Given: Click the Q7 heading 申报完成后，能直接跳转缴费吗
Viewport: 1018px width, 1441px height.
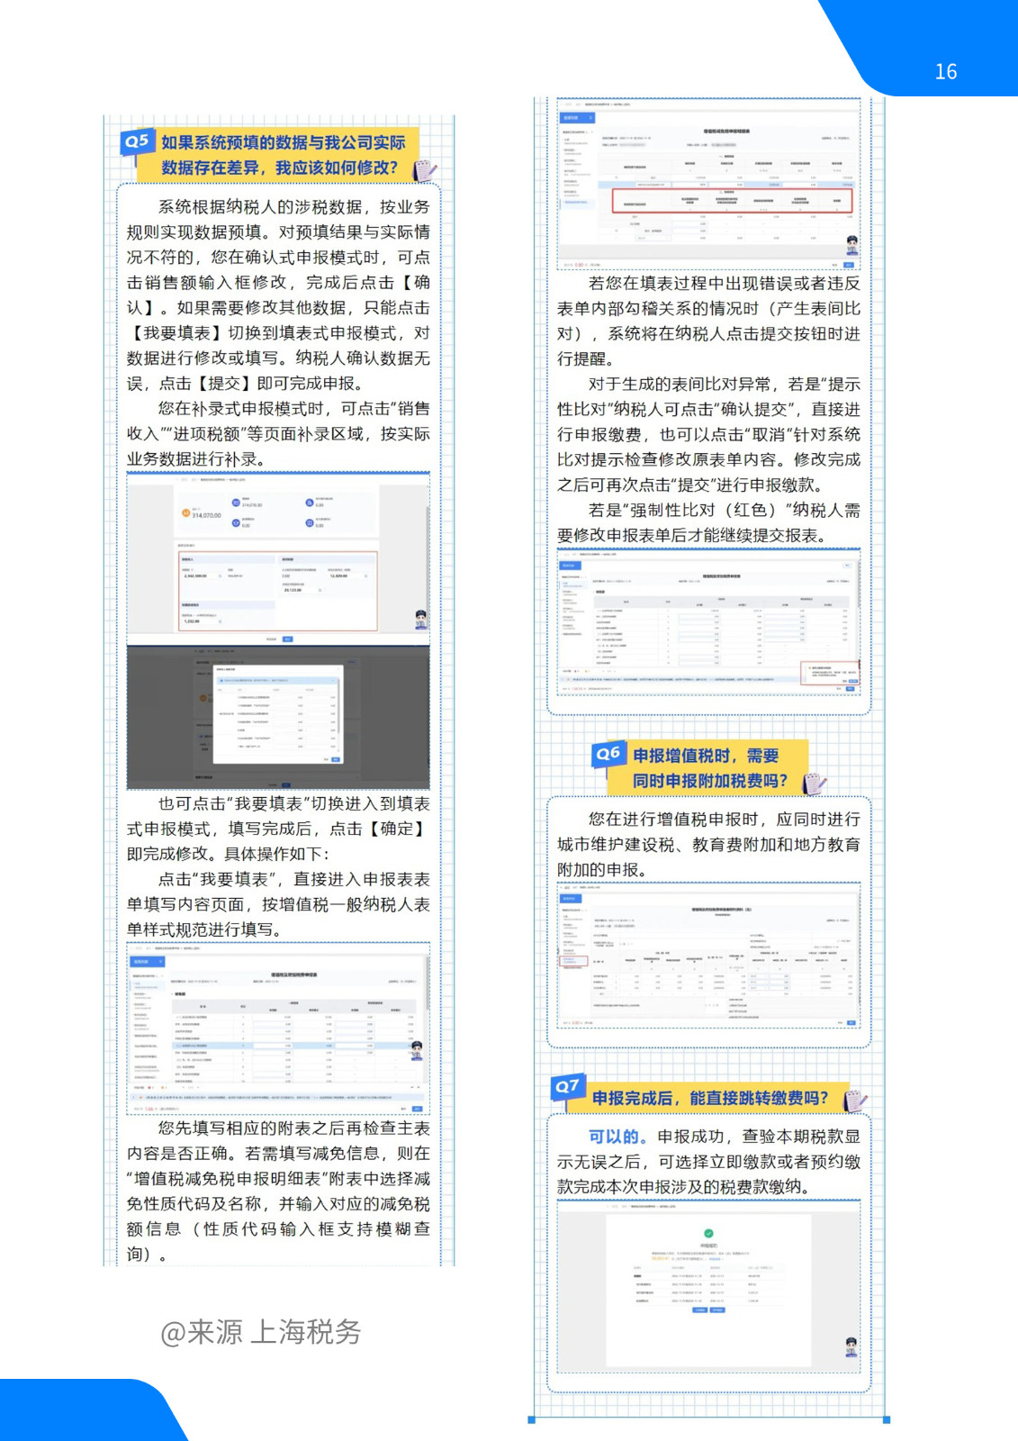Looking at the screenshot, I should coord(709,1098).
